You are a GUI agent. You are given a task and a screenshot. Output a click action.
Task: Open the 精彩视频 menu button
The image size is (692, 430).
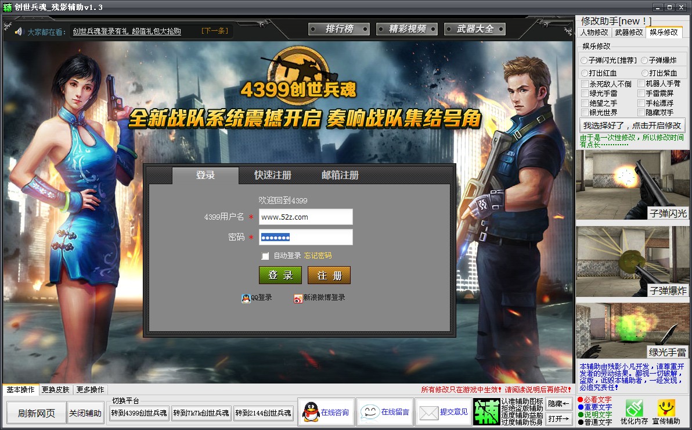click(x=407, y=29)
